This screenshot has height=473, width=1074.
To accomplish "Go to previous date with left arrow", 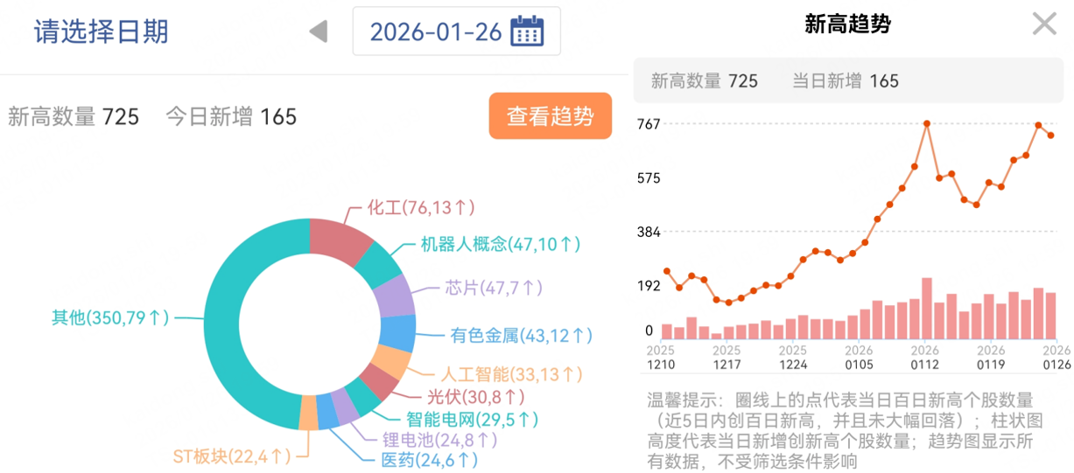I will (319, 32).
